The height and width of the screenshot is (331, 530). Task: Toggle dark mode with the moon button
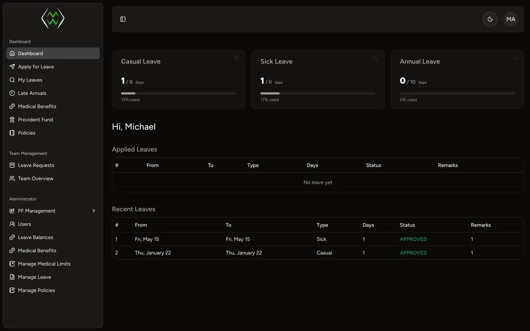490,19
